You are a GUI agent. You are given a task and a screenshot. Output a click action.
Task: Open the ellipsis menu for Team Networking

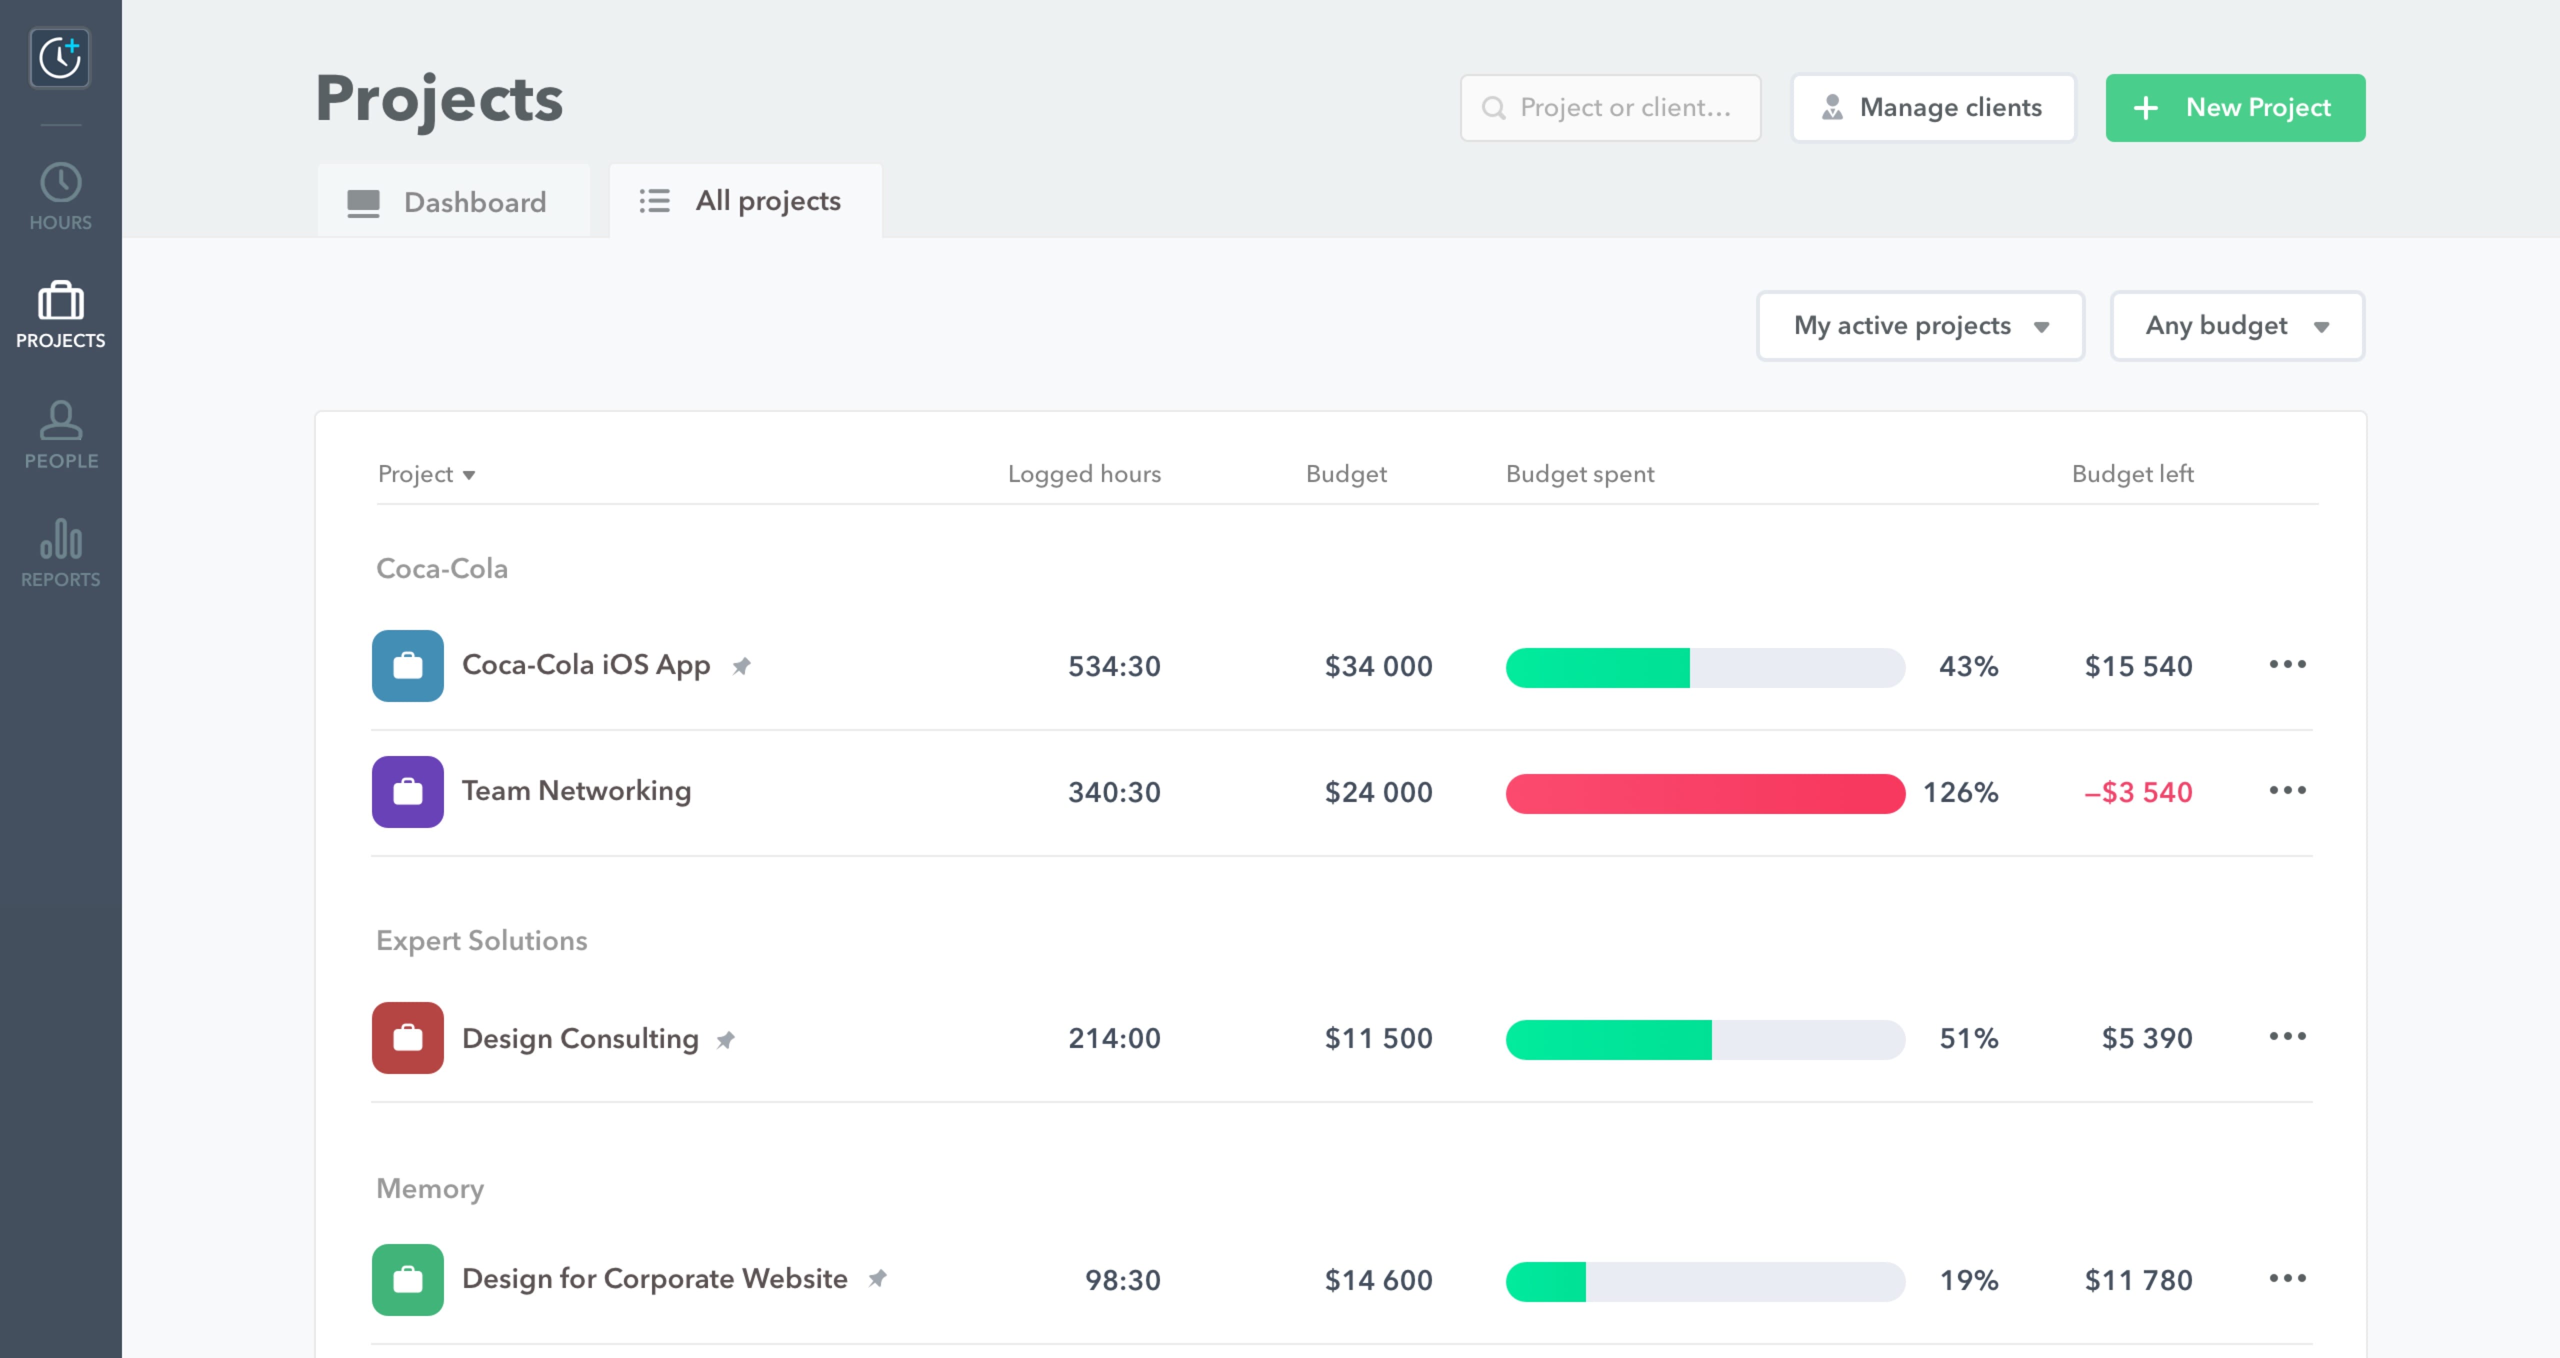click(2287, 790)
